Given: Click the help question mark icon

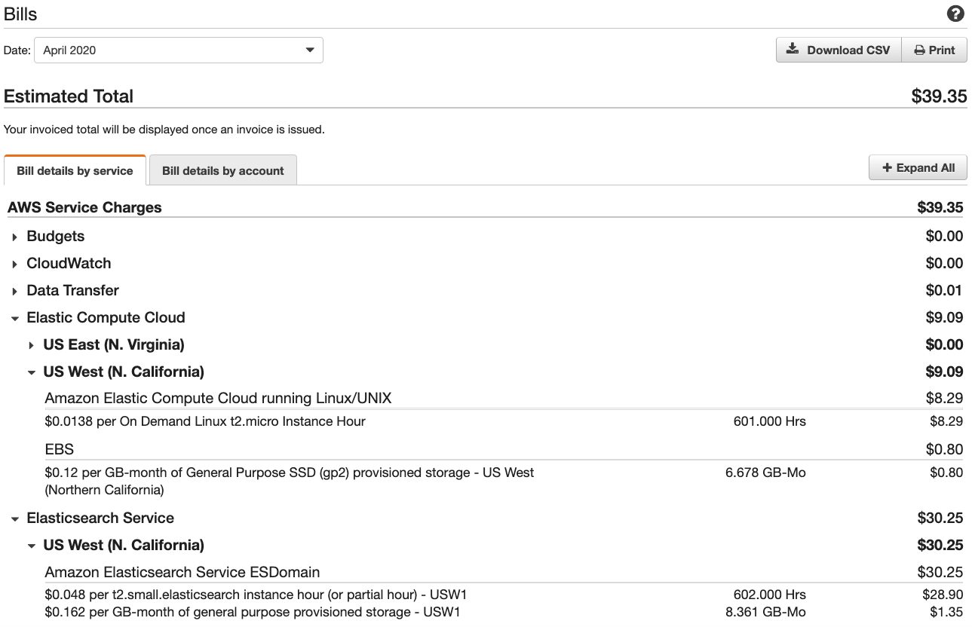Looking at the screenshot, I should (x=955, y=14).
